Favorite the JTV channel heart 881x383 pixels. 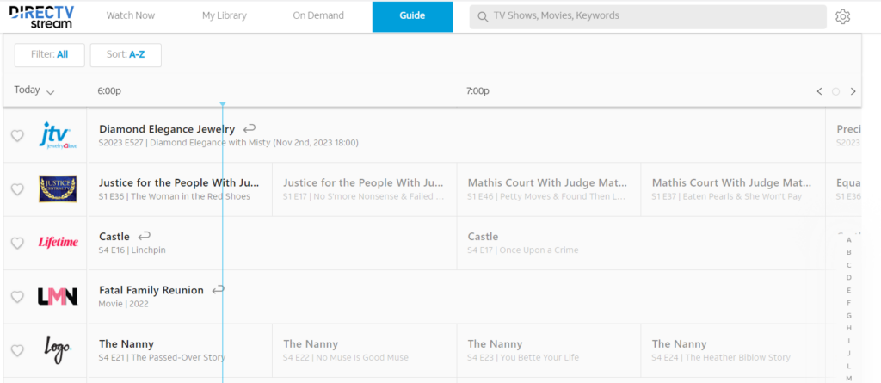(x=17, y=136)
